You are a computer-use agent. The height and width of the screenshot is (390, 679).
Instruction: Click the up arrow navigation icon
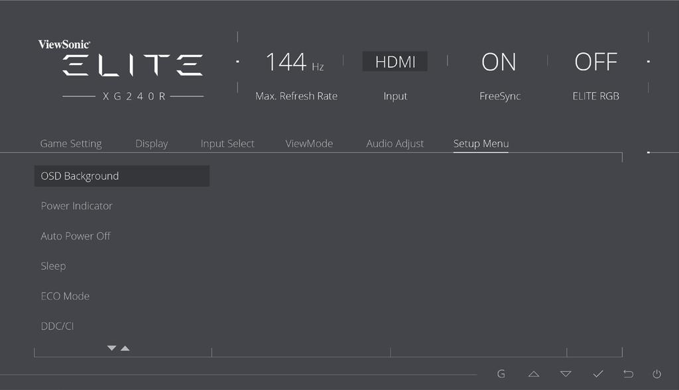click(534, 374)
